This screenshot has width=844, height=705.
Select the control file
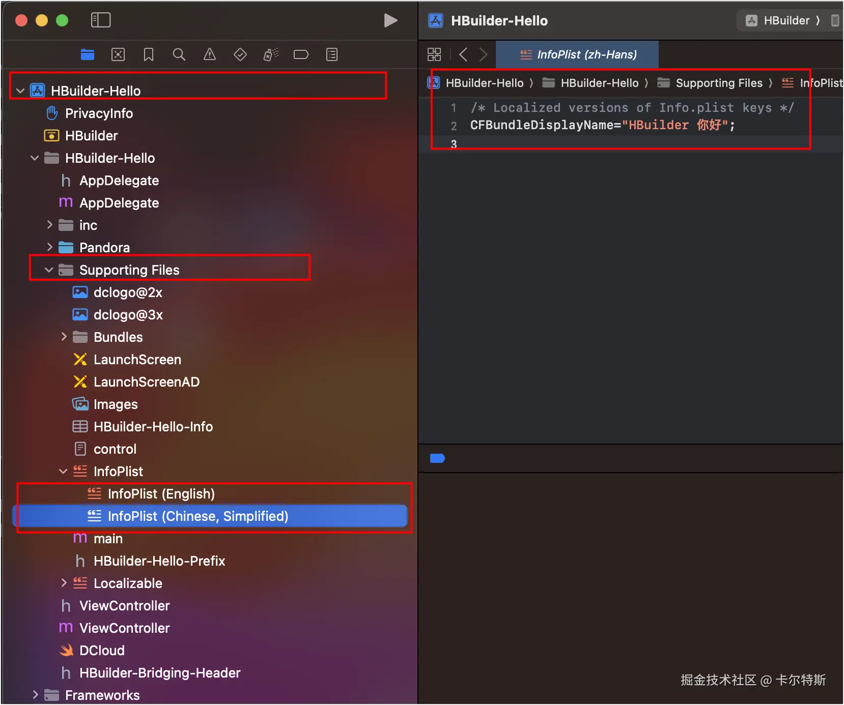pyautogui.click(x=115, y=449)
